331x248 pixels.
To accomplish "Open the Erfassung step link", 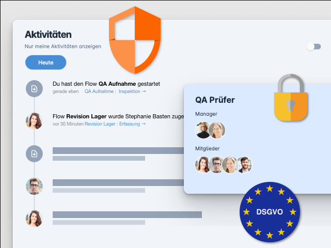I will click(132, 124).
